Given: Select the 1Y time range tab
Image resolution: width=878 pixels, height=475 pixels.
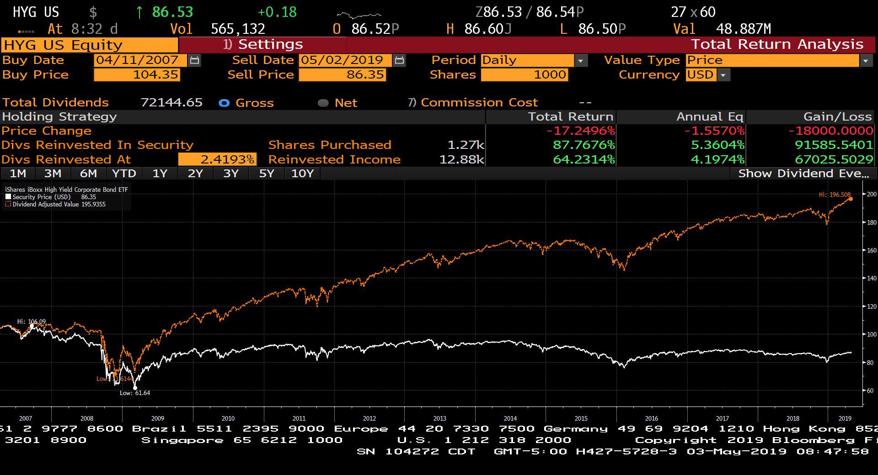Looking at the screenshot, I should 160,174.
